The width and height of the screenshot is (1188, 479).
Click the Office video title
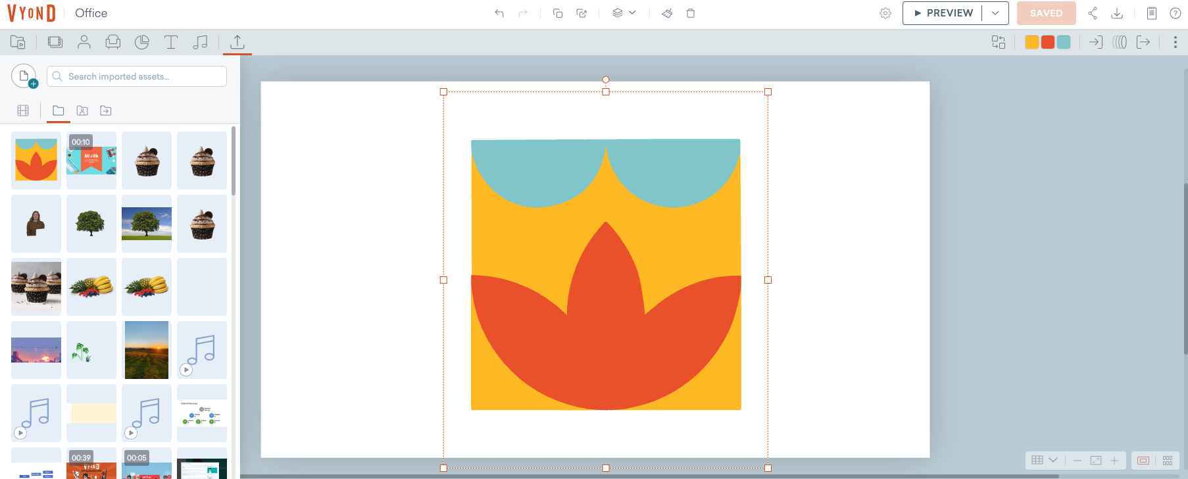pyautogui.click(x=91, y=13)
